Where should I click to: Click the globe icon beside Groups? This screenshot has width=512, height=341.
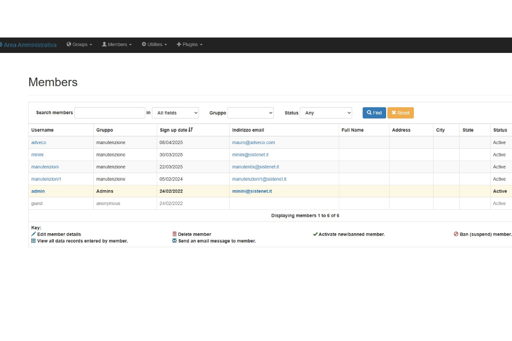point(69,44)
